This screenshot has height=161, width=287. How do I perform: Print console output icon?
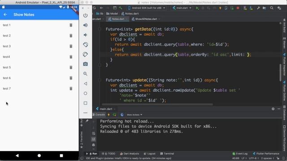coord(94,145)
